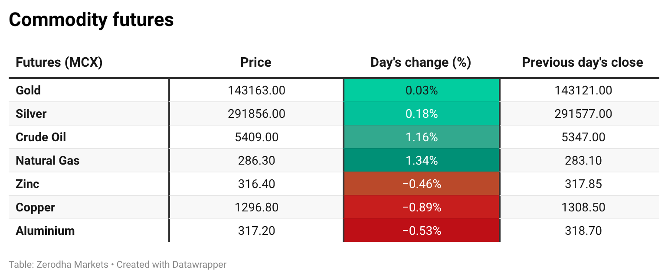
Task: Open the Created with Datawrapper link
Action: [x=171, y=264]
